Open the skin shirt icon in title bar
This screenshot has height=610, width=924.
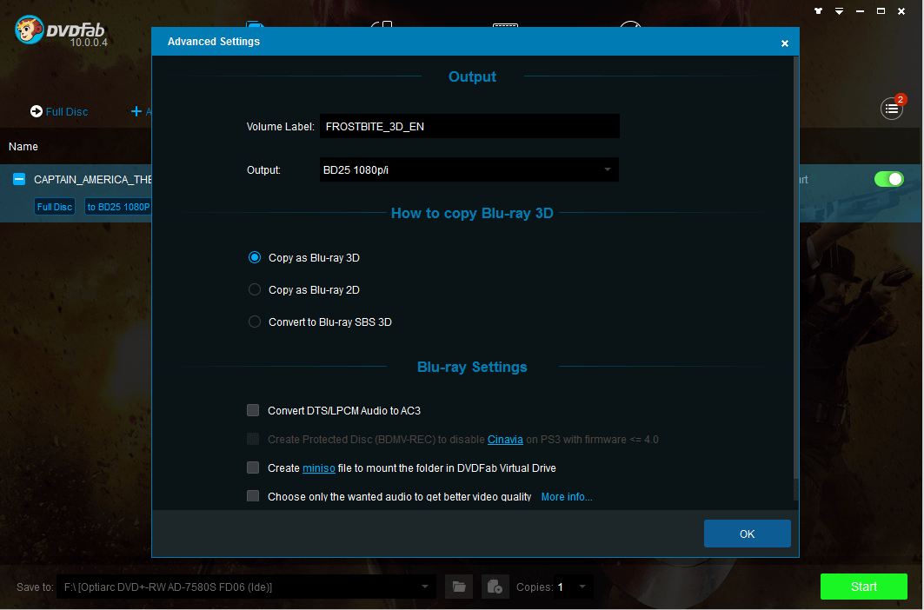[818, 10]
